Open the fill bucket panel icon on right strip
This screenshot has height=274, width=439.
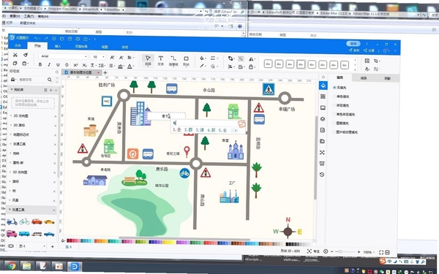pos(323,85)
